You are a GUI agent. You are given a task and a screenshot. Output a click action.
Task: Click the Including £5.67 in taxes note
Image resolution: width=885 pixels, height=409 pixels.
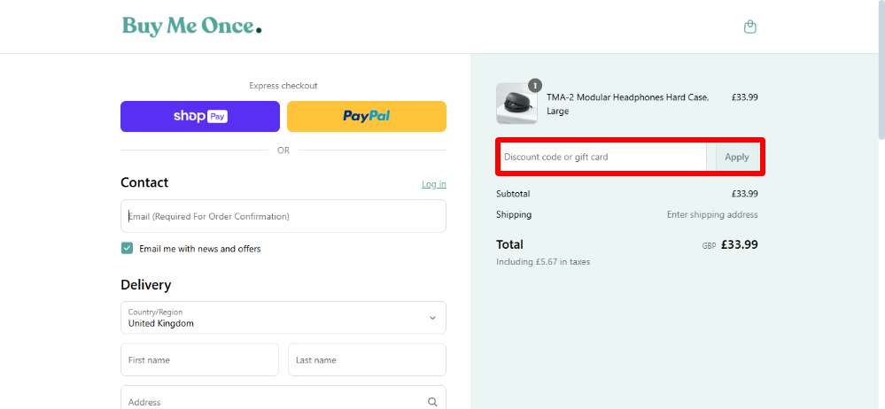(543, 262)
